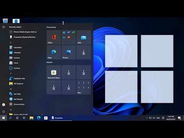Click the gear icon in system tray

pyautogui.click(x=163, y=118)
